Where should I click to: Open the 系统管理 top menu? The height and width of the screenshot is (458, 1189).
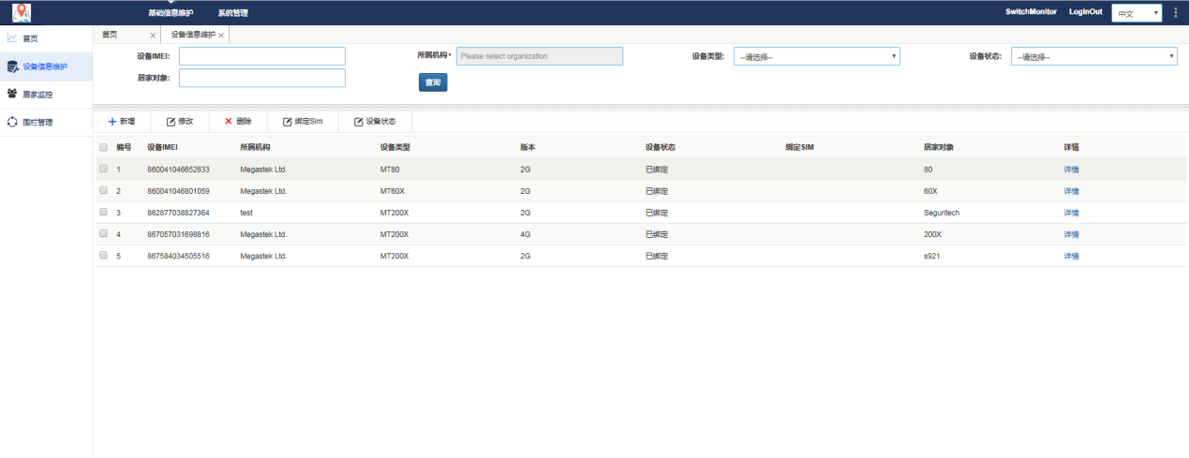coord(232,13)
